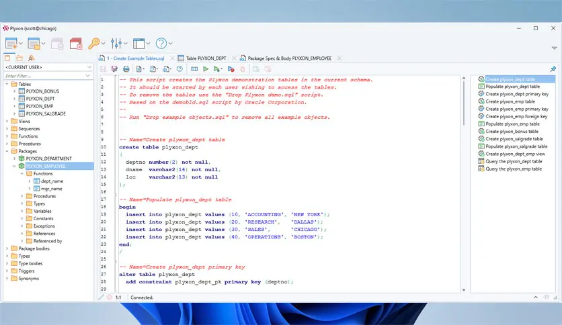Click the large Help question mark icon
The height and width of the screenshot is (325, 562).
click(161, 43)
